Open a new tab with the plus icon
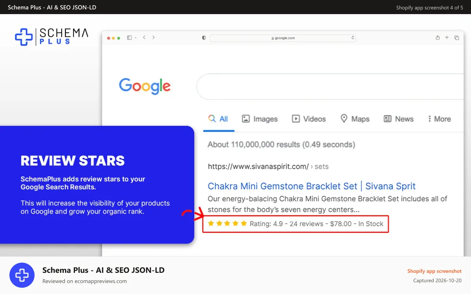The height and width of the screenshot is (294, 471). click(x=447, y=38)
